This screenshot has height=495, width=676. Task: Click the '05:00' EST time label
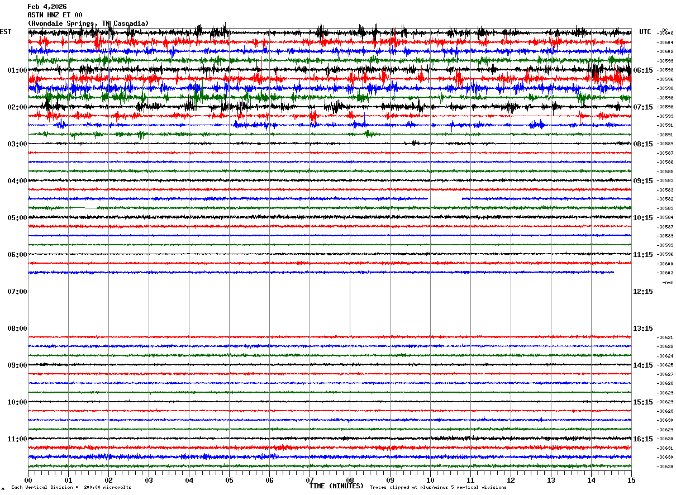17,218
